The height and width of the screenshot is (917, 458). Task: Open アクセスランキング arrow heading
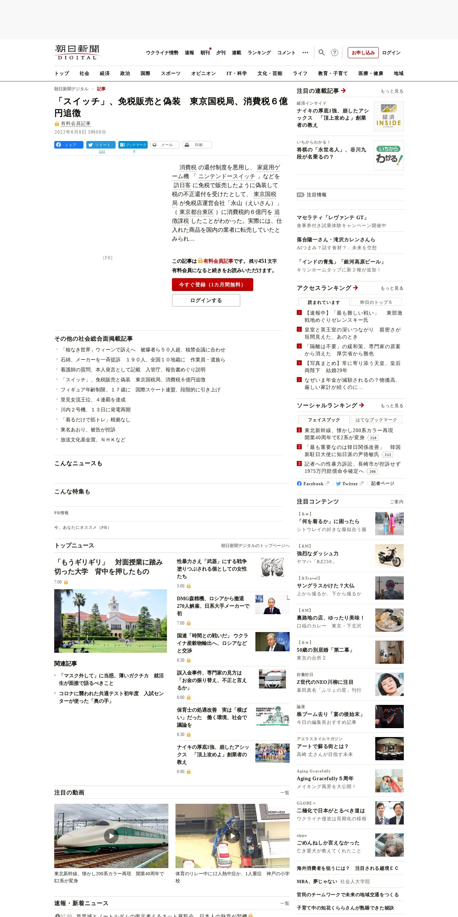pos(327,288)
